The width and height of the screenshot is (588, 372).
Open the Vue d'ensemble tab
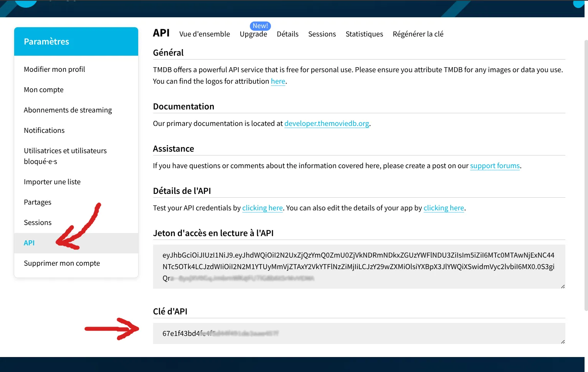tap(205, 34)
